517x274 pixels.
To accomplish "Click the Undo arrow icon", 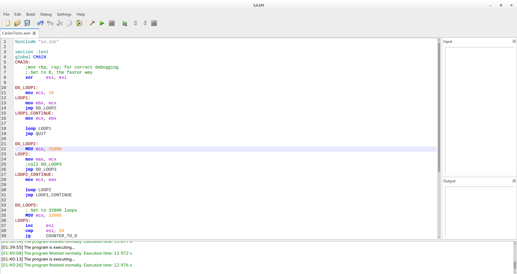I will click(40, 23).
